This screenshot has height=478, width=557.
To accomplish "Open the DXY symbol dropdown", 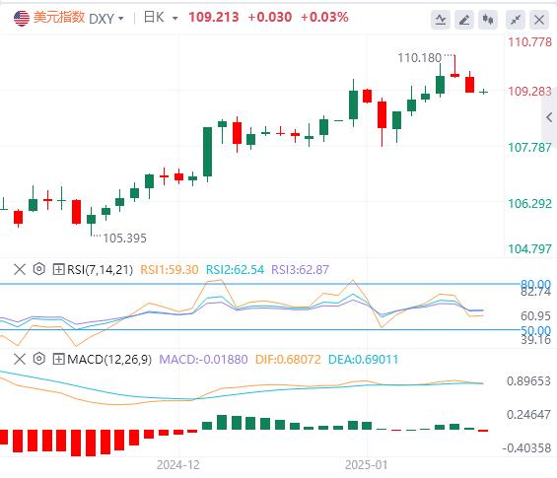I will coord(106,18).
